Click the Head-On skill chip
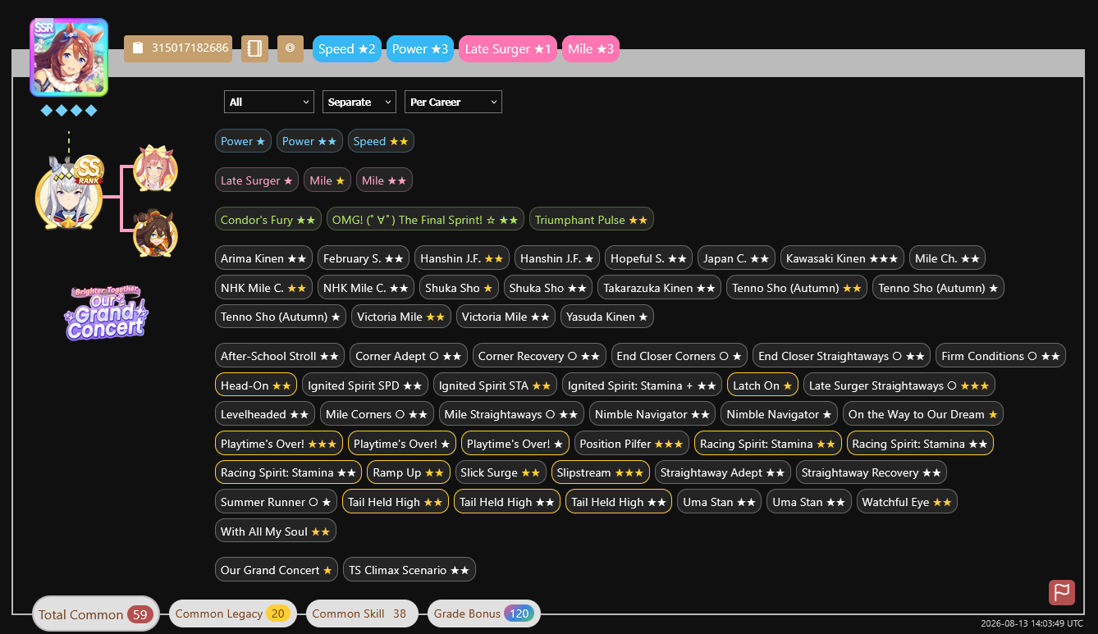 (x=256, y=385)
